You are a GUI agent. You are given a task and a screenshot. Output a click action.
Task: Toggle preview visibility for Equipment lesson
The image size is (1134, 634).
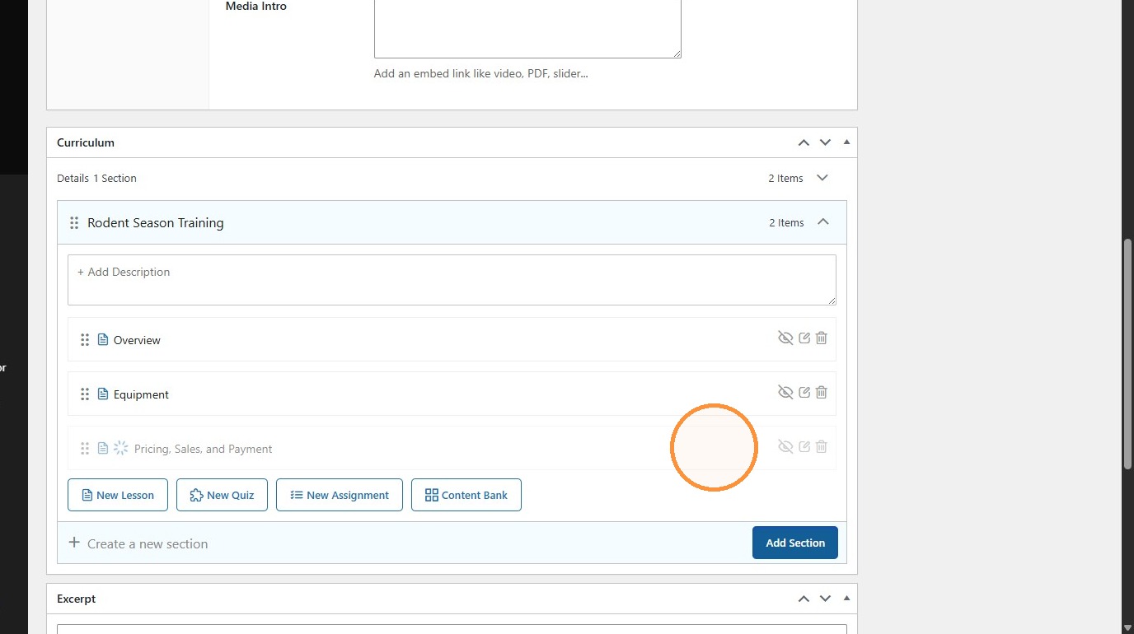785,393
